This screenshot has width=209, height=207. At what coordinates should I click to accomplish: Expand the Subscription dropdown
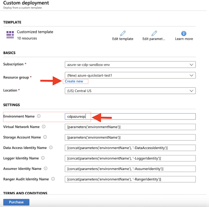click(130, 64)
